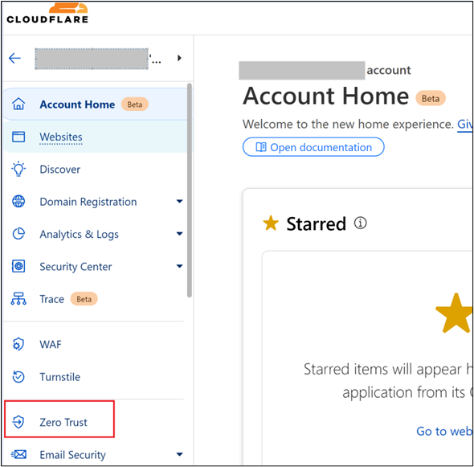The image size is (474, 467).
Task: Click the Domain Registration globe icon
Action: (x=18, y=202)
